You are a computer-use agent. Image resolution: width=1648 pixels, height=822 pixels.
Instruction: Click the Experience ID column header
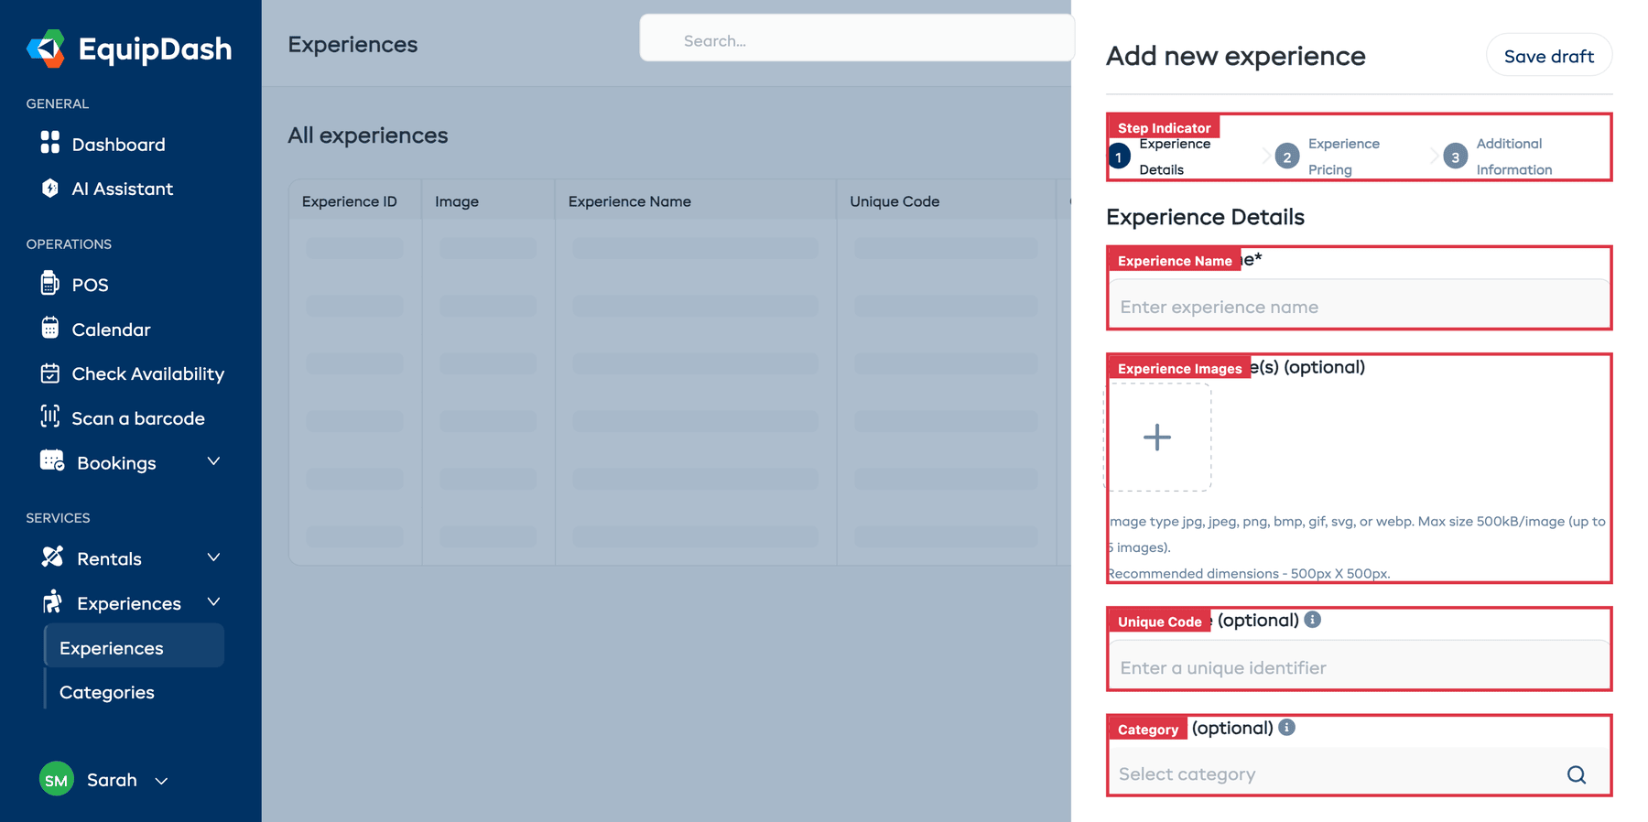[x=349, y=201]
